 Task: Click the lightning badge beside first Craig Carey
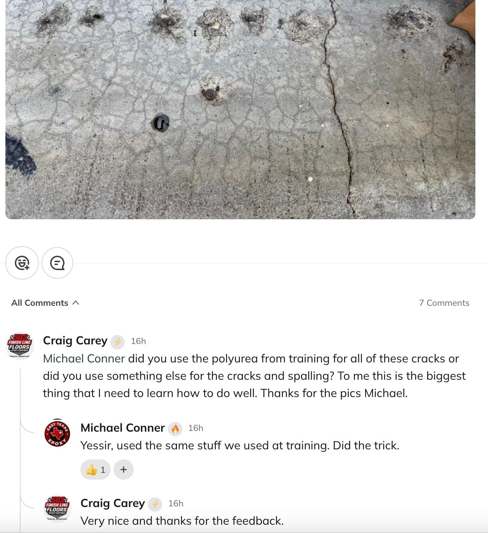[117, 342]
